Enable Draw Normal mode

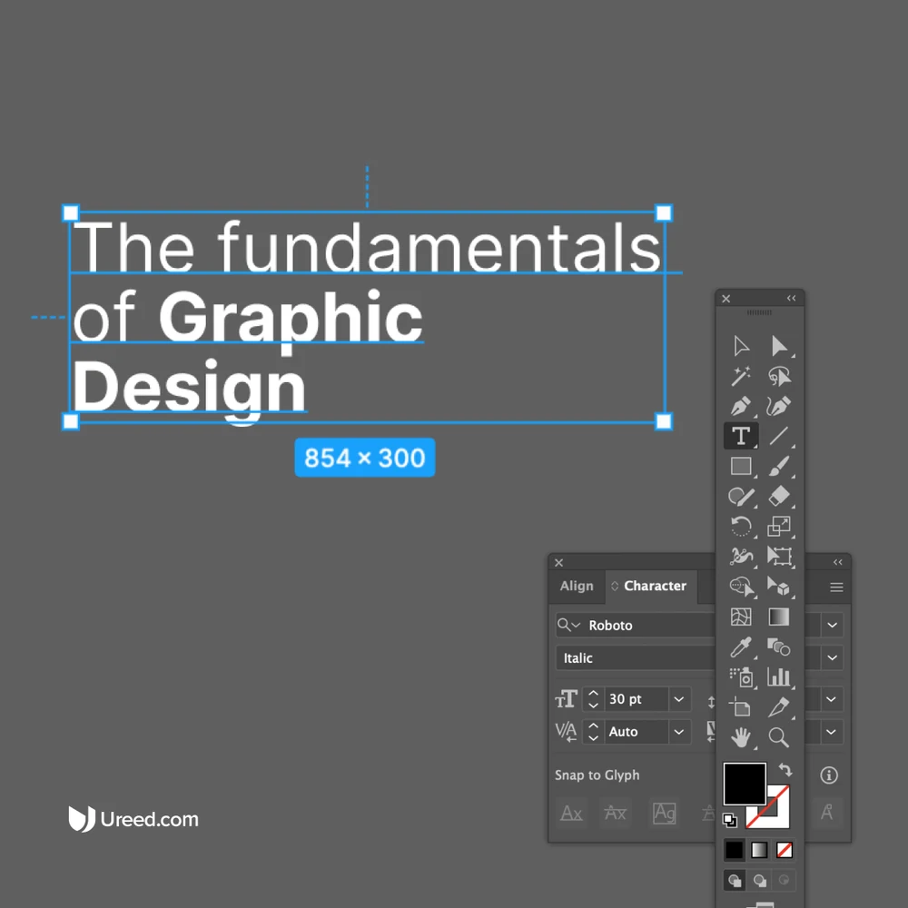(x=735, y=881)
